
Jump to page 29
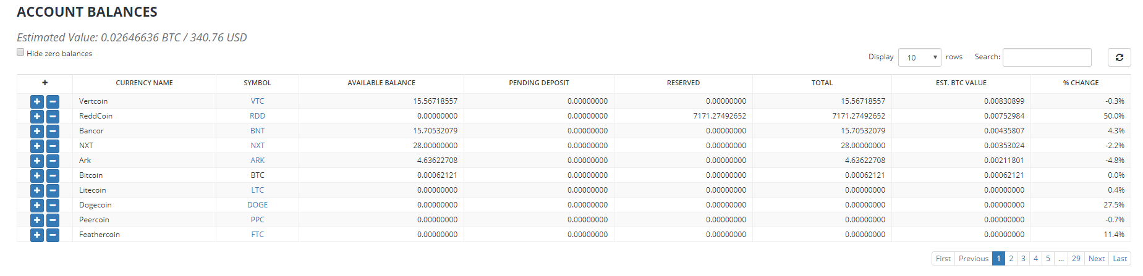(x=1076, y=259)
